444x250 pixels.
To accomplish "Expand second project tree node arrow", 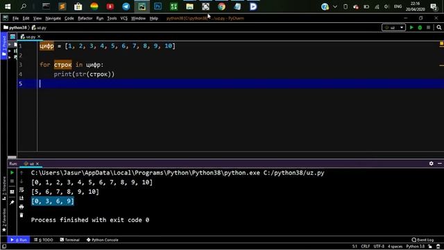I will (x=10, y=51).
